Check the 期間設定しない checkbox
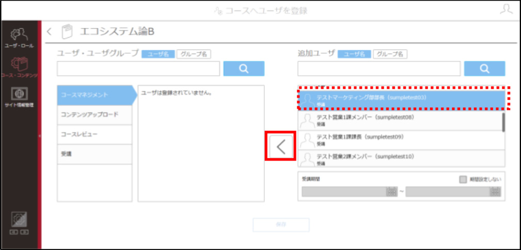Image resolution: width=521 pixels, height=250 pixels. (x=463, y=179)
